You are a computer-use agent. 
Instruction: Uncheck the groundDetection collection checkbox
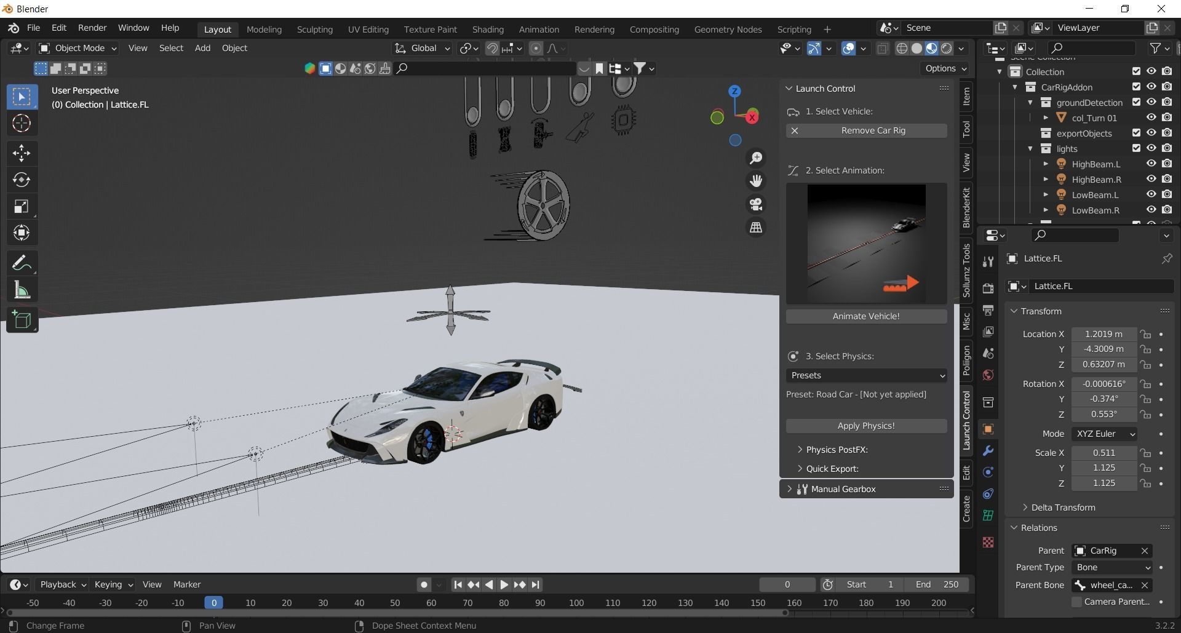pyautogui.click(x=1136, y=103)
